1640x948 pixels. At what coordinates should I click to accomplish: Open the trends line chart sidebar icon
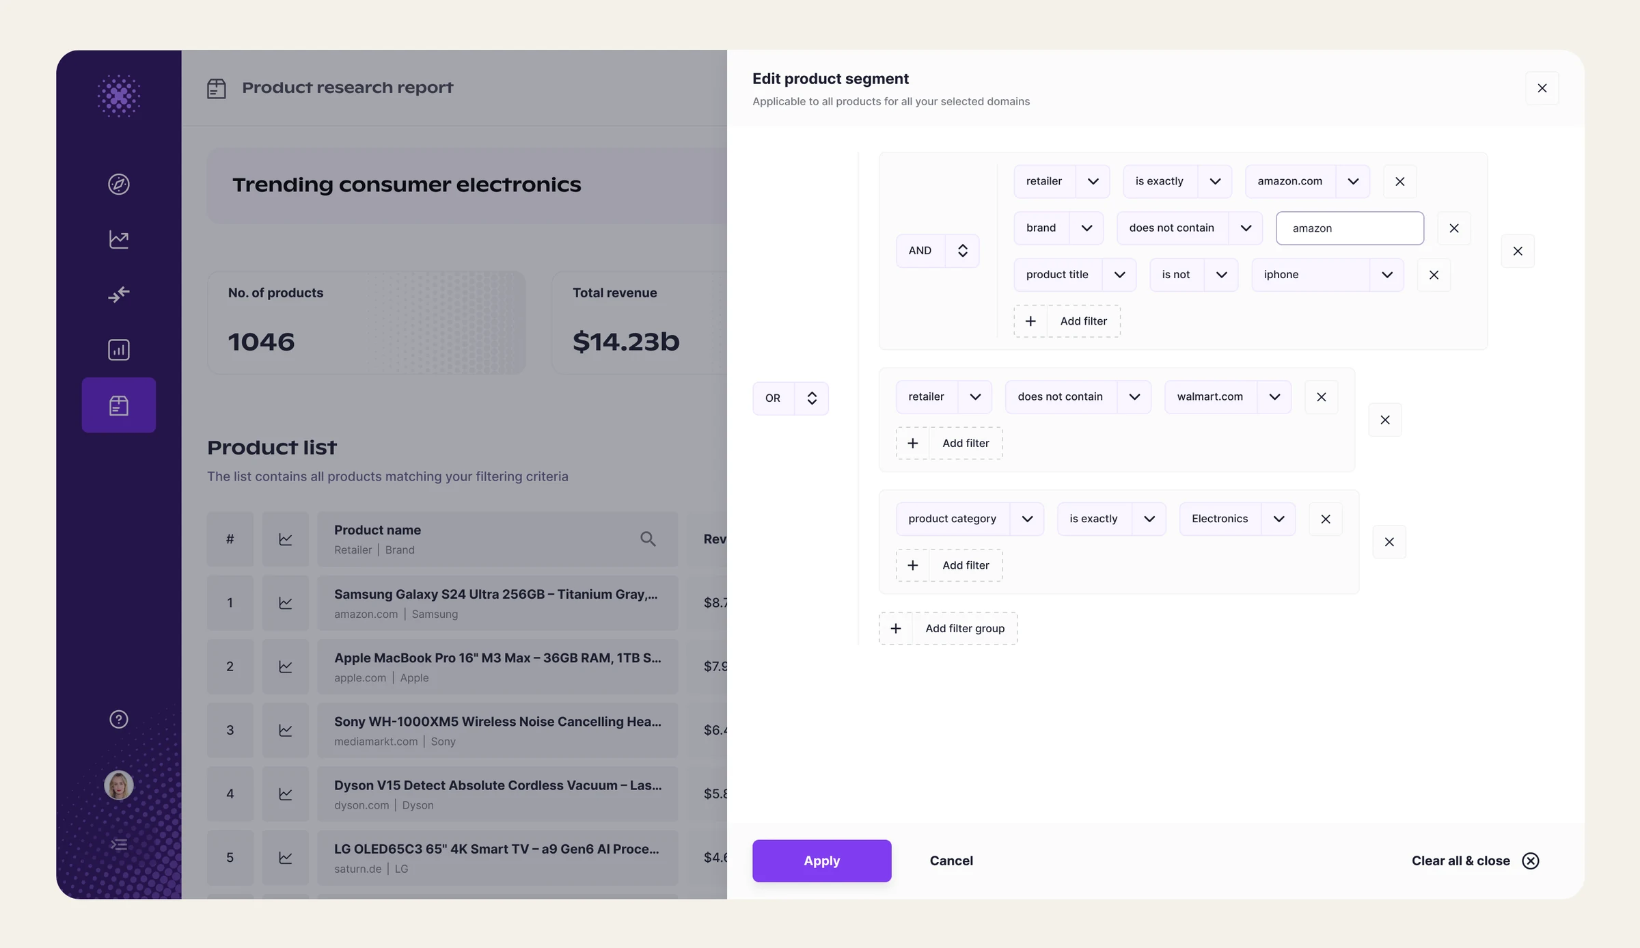click(x=119, y=239)
